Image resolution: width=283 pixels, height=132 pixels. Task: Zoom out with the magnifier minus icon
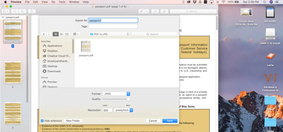point(15,11)
